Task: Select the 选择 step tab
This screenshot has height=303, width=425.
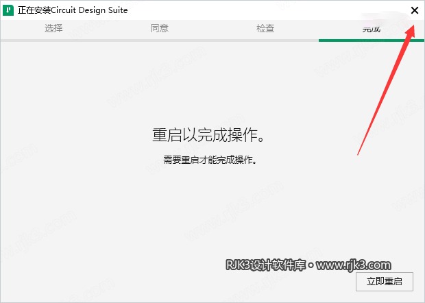Action: click(53, 28)
